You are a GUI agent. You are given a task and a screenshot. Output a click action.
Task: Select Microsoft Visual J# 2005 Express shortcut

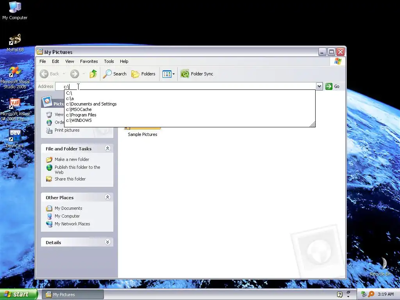click(15, 110)
